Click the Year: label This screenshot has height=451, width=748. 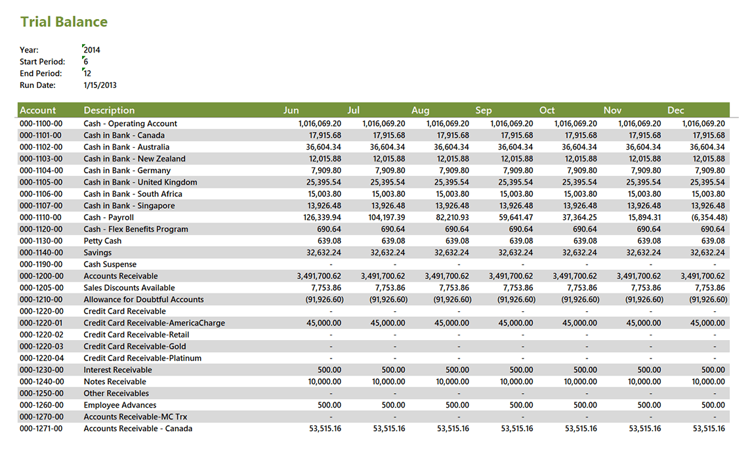[x=29, y=50]
